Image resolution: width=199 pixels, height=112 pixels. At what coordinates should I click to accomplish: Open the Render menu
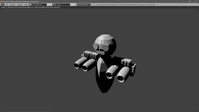tap(13, 5)
